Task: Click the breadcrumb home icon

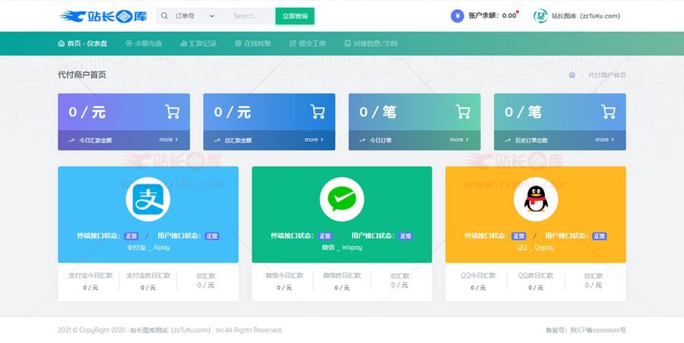Action: (572, 75)
